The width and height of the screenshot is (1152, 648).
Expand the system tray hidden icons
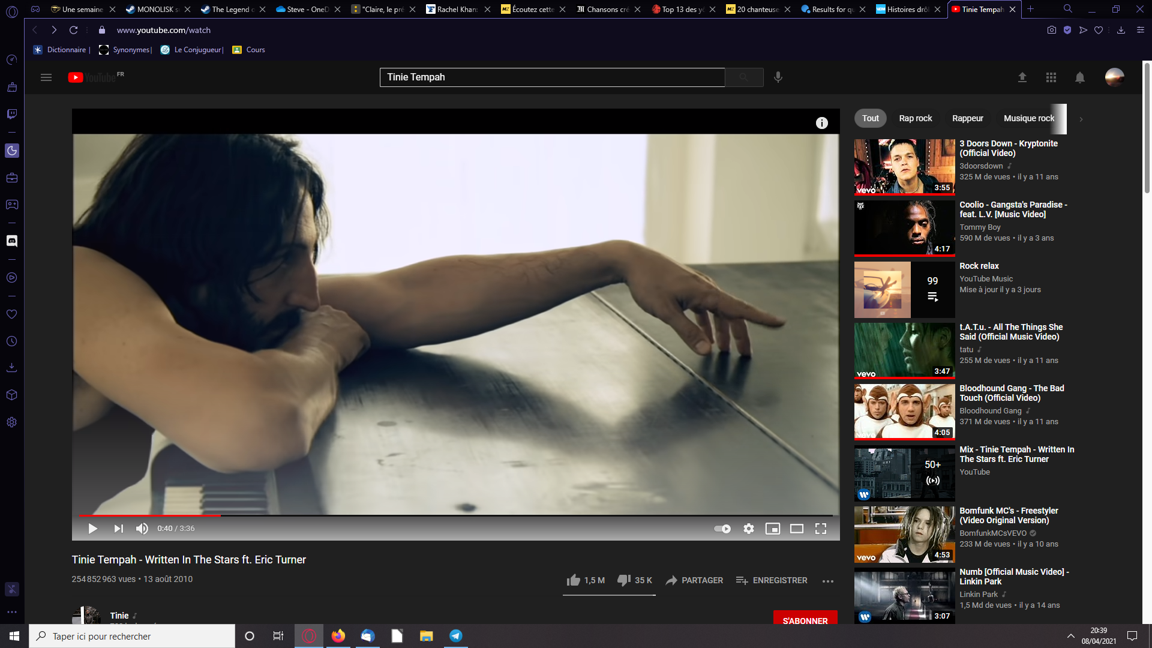click(1071, 636)
